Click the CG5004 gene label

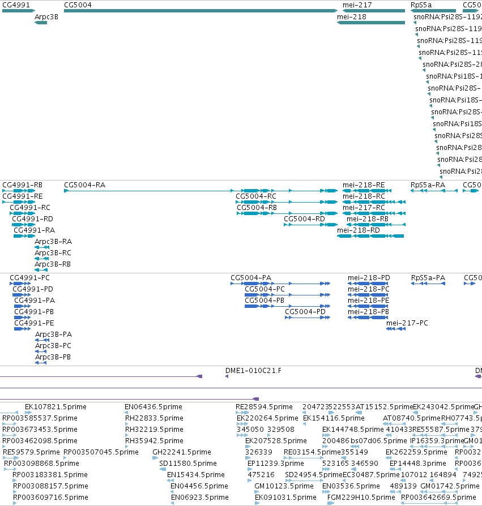coord(78,5)
